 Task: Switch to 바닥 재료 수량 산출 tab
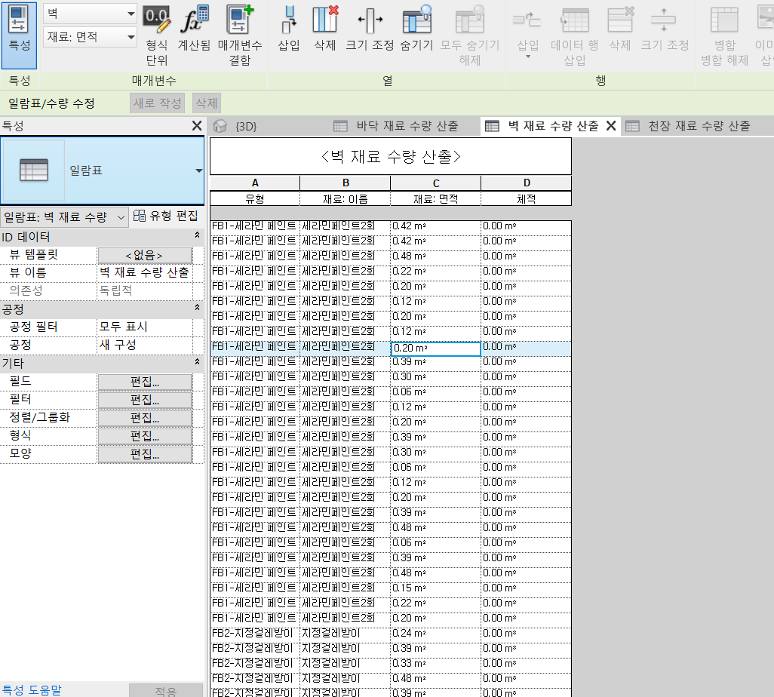pos(397,127)
